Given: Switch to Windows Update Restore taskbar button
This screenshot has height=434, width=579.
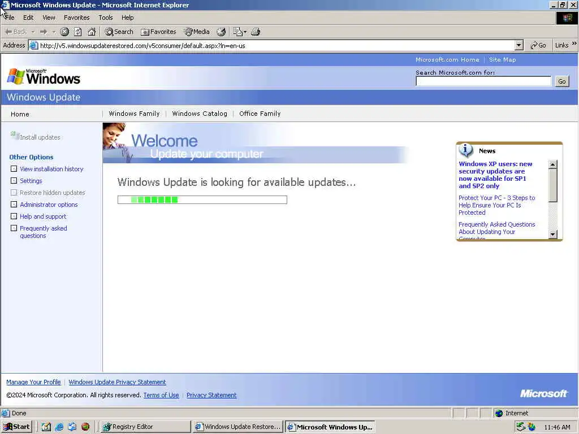Looking at the screenshot, I should pos(238,427).
